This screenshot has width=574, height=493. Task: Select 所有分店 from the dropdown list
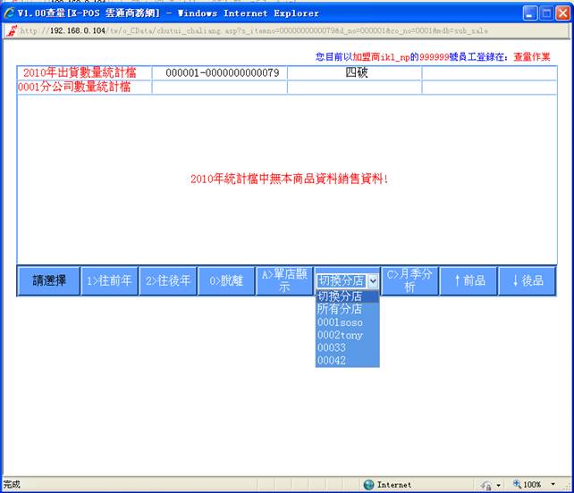[x=339, y=309]
